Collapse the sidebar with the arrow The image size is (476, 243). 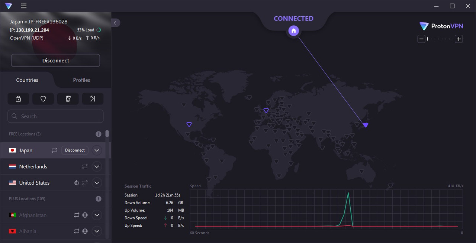tap(115, 23)
